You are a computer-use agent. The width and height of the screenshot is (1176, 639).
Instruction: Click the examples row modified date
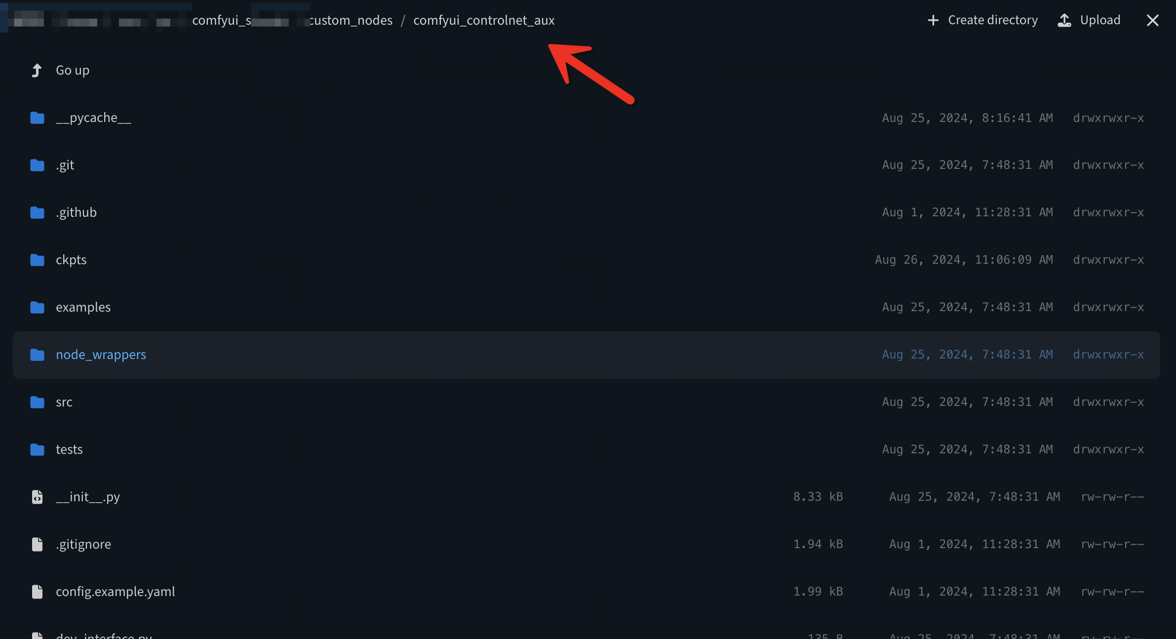click(x=968, y=307)
